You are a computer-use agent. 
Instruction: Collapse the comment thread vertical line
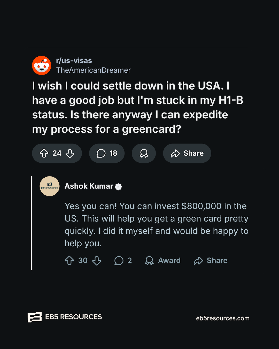click(31, 223)
